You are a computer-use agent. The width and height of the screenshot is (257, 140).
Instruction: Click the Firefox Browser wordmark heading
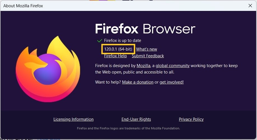(x=145, y=29)
